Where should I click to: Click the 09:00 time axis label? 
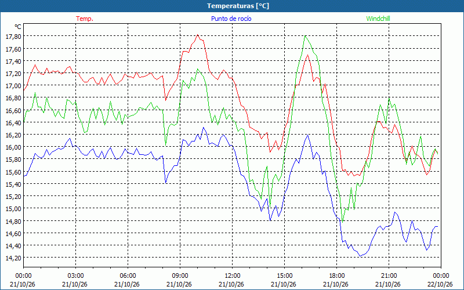click(180, 276)
